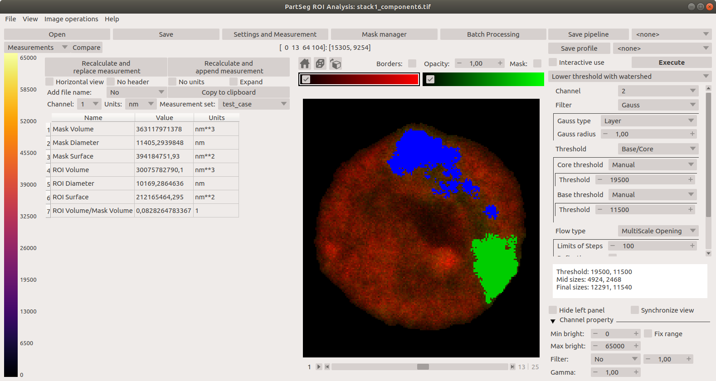
Task: Toggle 3D view with the wireframe cube icon
Action: 320,63
